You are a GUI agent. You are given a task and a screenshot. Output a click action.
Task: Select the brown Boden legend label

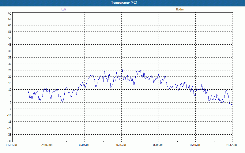[180, 9]
